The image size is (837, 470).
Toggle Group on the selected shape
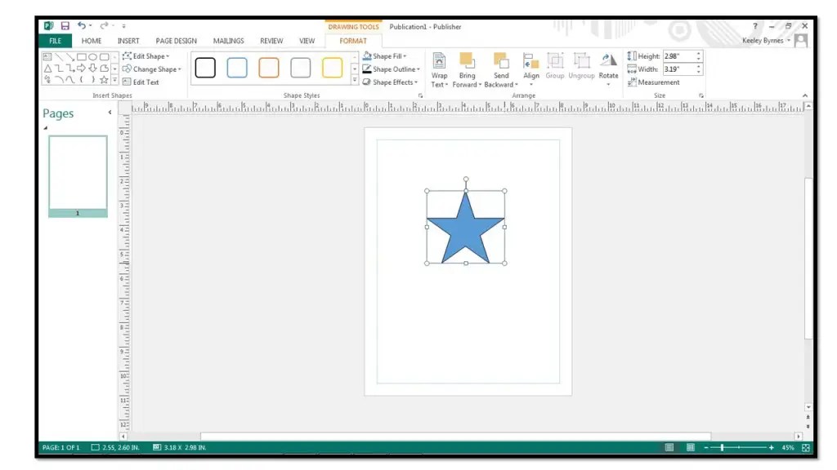555,69
